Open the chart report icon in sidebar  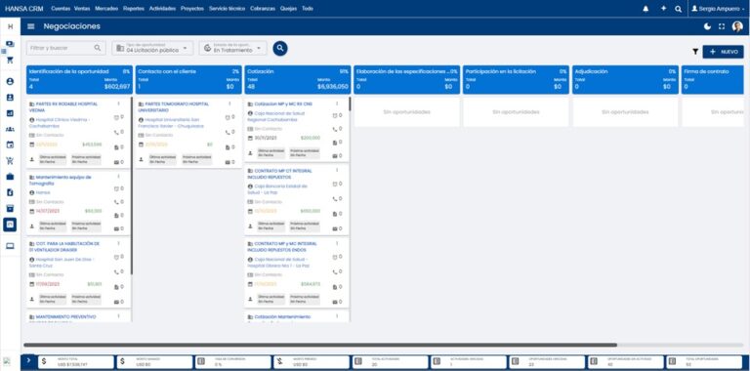pyautogui.click(x=10, y=113)
